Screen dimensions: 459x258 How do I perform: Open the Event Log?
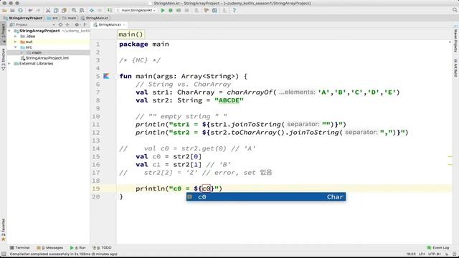(438, 248)
